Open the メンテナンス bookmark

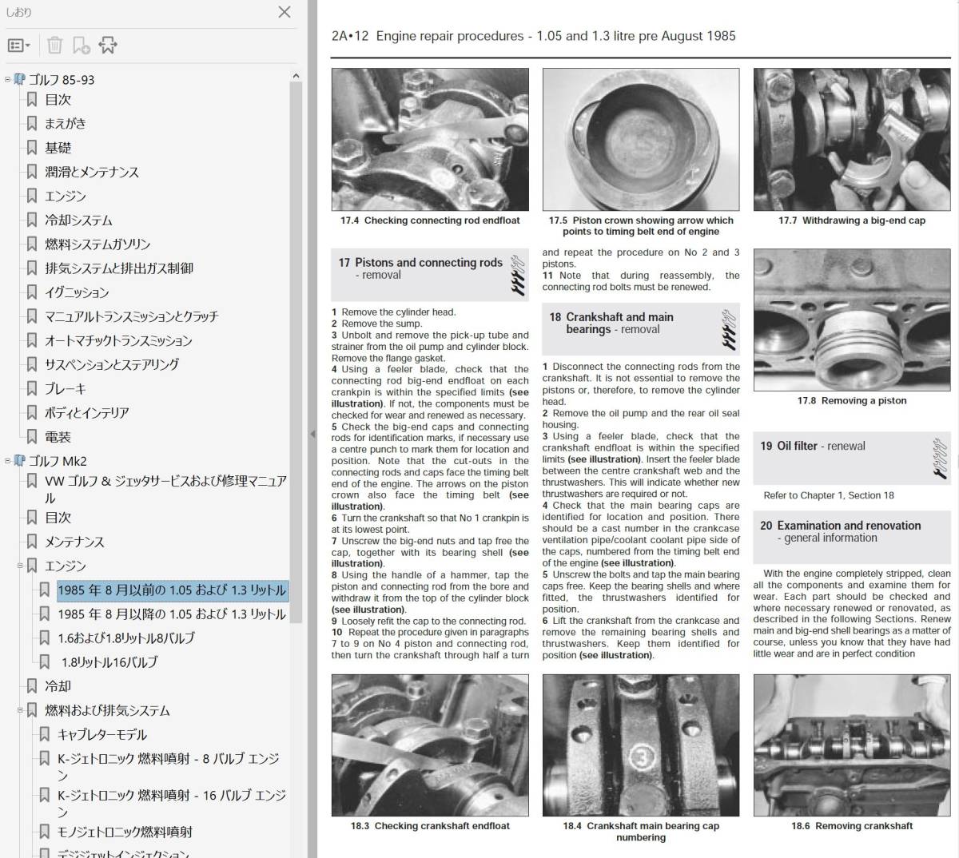74,542
